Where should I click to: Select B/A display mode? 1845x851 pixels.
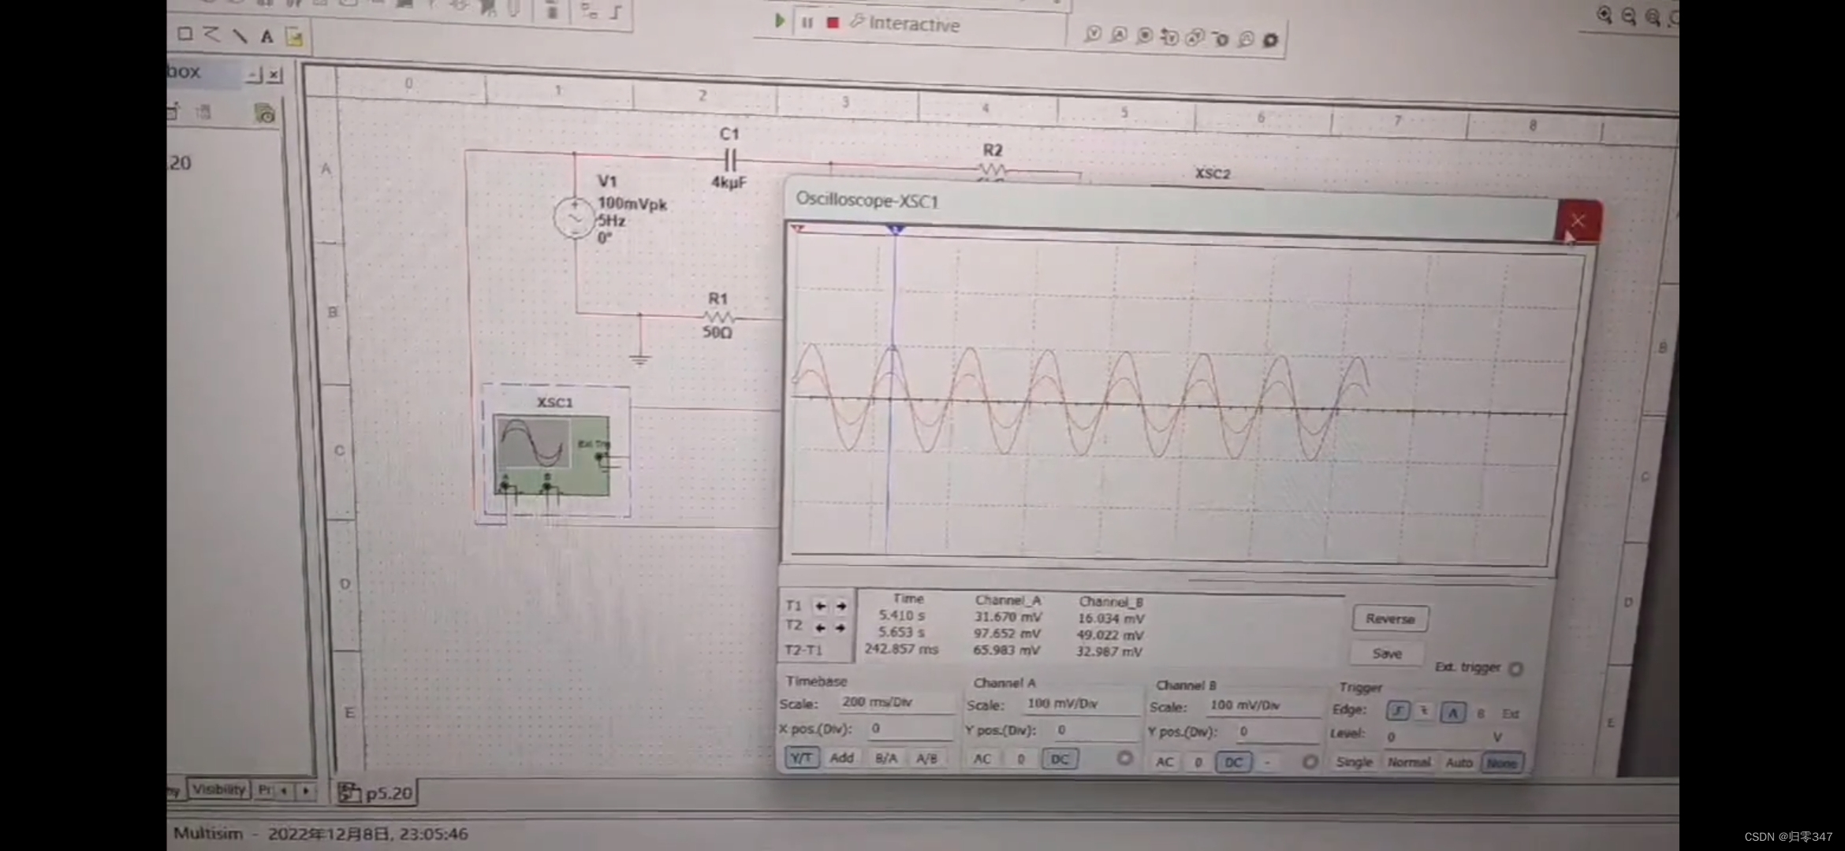(x=886, y=758)
